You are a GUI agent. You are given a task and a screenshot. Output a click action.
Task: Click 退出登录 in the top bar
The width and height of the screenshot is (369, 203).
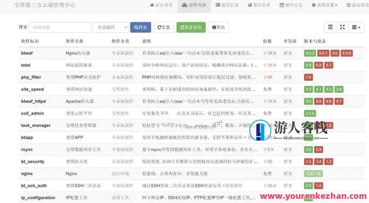[x=358, y=5]
